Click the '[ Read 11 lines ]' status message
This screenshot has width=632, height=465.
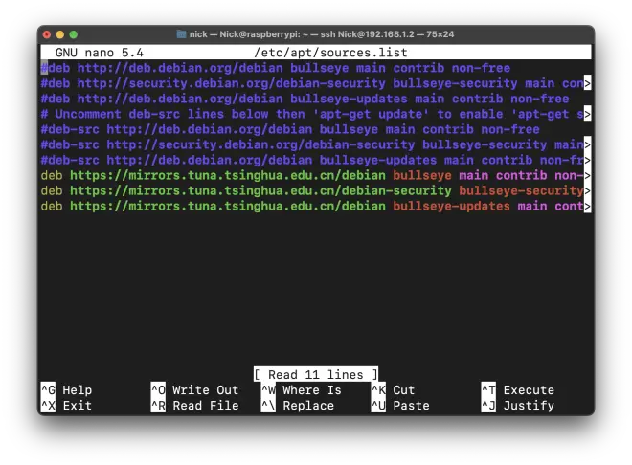pos(316,374)
